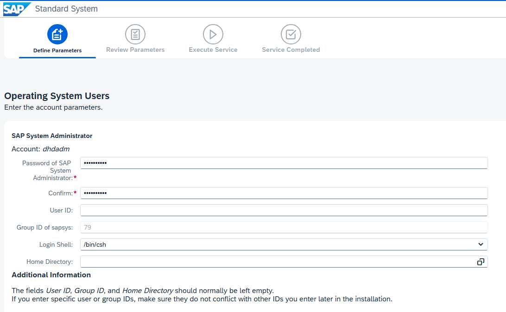Focus the User ID input field
The image size is (506, 312).
pos(284,210)
